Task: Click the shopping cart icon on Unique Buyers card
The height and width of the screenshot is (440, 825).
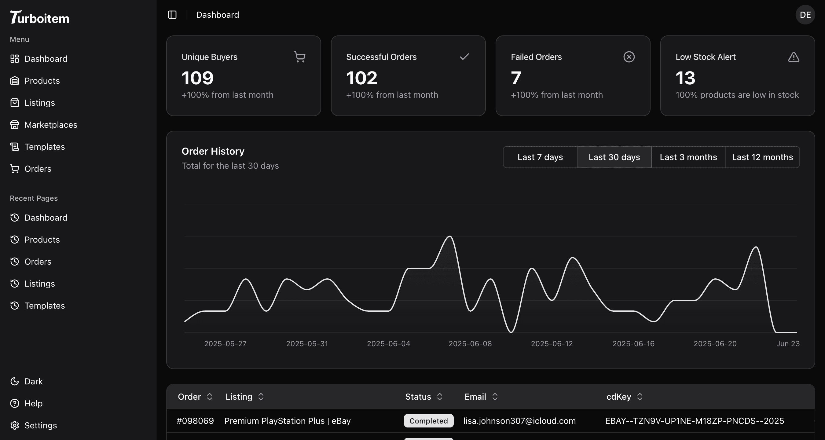Action: tap(299, 57)
